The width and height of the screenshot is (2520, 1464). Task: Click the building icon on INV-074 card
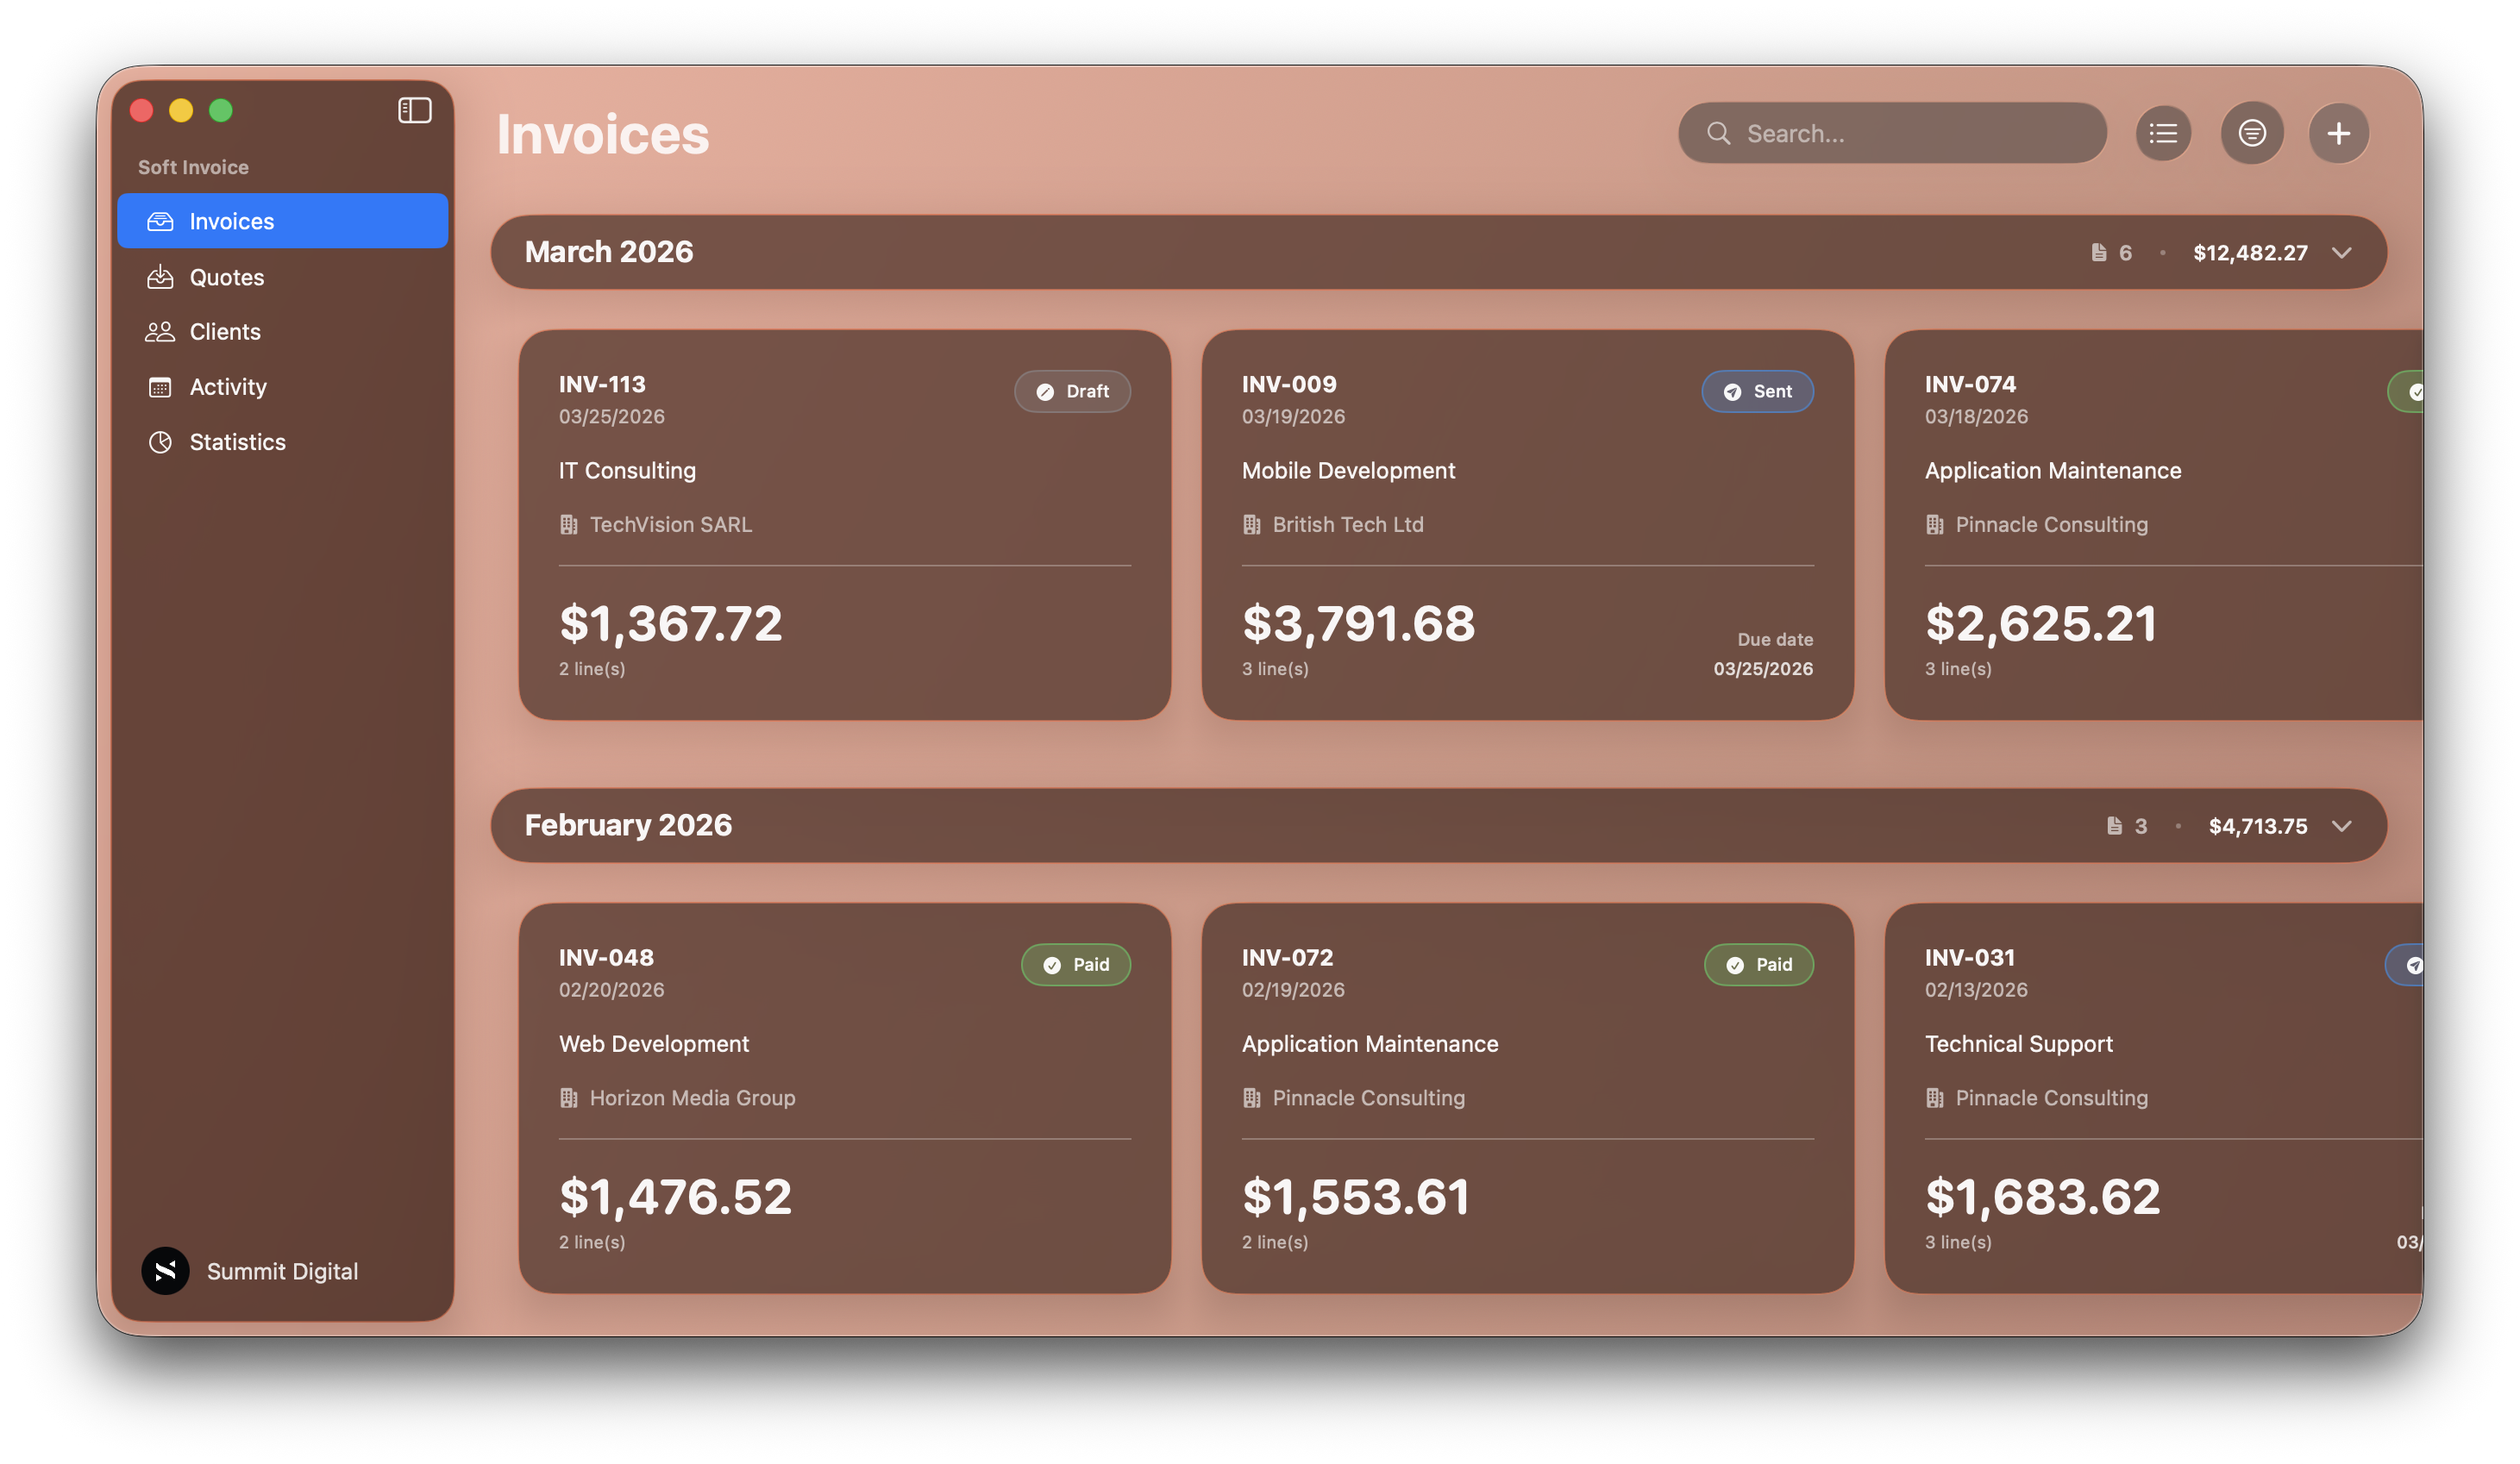tap(1934, 525)
